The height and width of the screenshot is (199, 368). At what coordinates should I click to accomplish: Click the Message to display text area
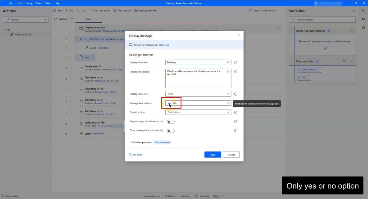tap(198, 78)
